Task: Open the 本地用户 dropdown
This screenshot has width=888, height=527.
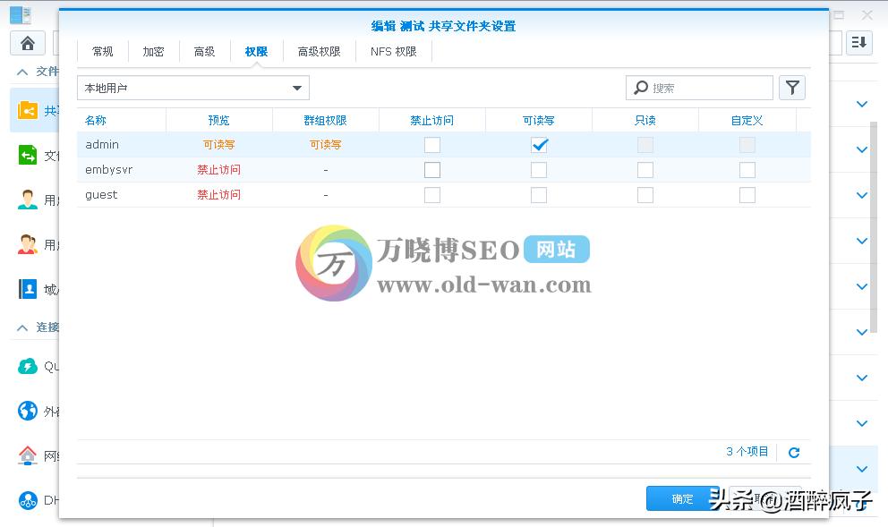Action: tap(296, 88)
